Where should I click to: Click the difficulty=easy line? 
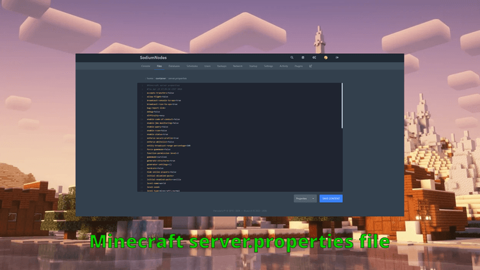tap(156, 115)
